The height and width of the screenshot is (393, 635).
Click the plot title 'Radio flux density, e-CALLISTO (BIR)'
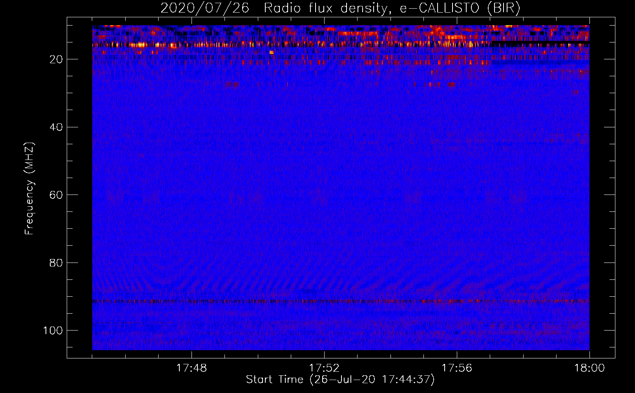[392, 8]
